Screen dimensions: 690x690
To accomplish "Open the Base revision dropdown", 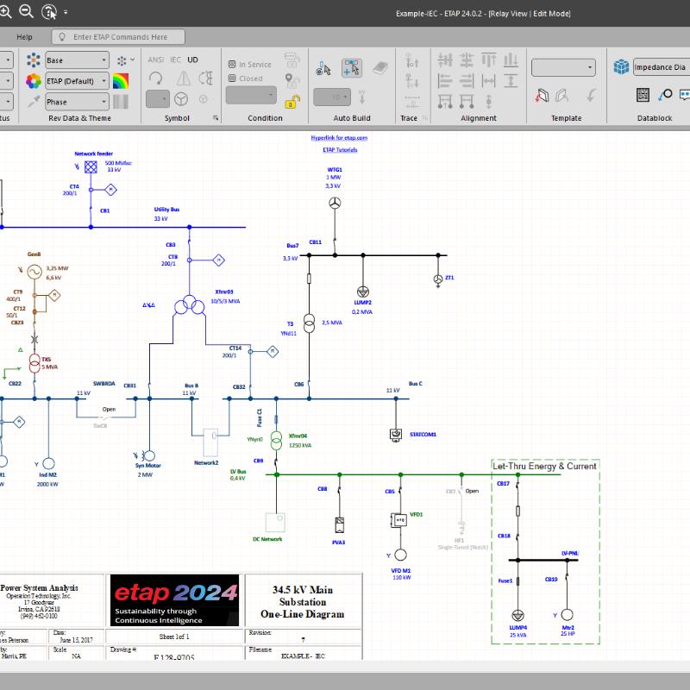I will coord(77,60).
